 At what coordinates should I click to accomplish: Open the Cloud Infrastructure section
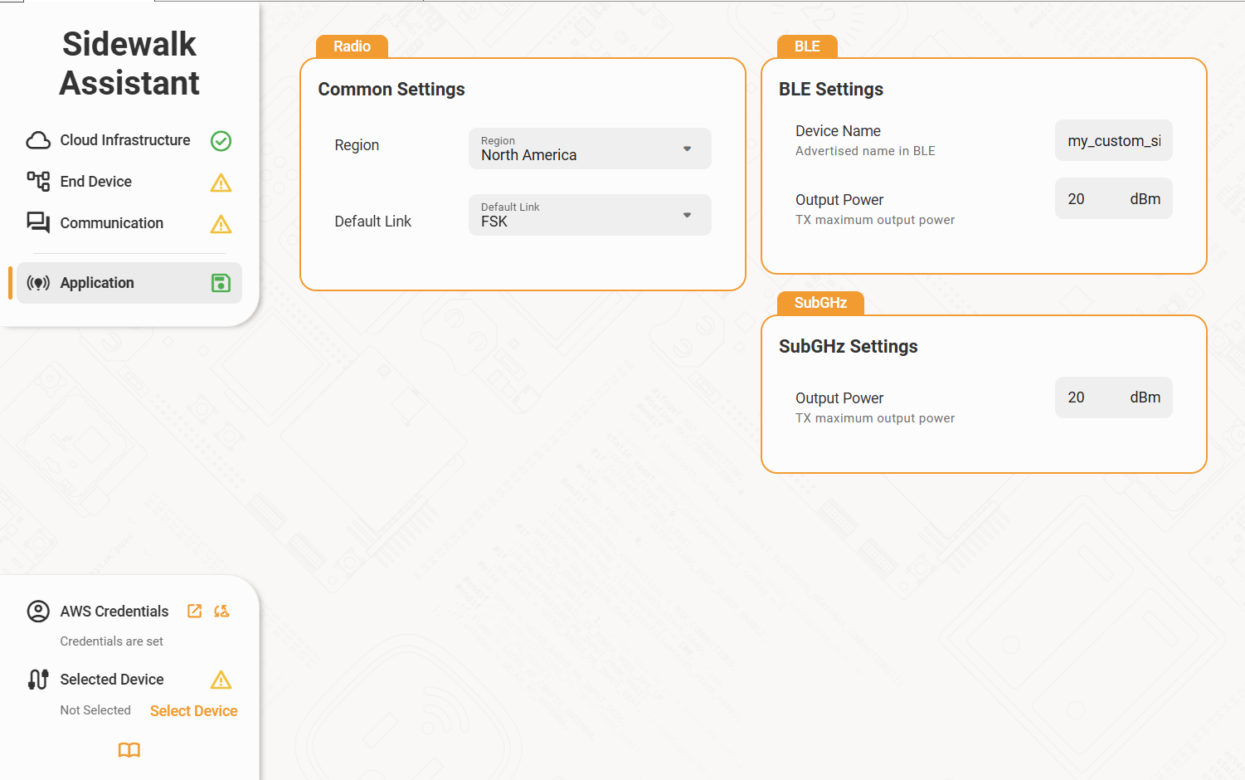(129, 140)
